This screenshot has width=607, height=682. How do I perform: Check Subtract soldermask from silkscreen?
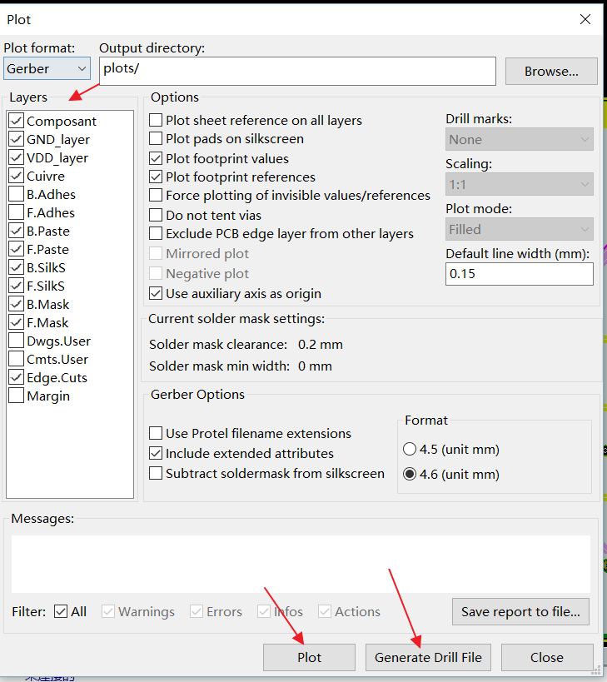coord(156,474)
